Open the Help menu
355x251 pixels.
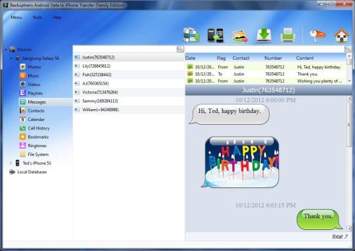point(57,18)
